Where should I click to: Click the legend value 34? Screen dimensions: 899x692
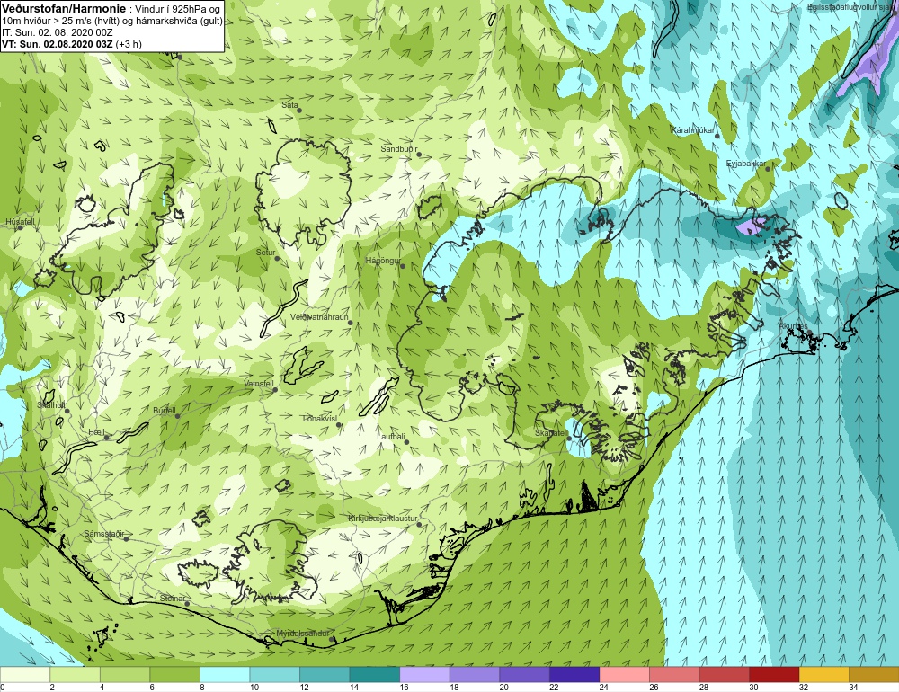853,688
